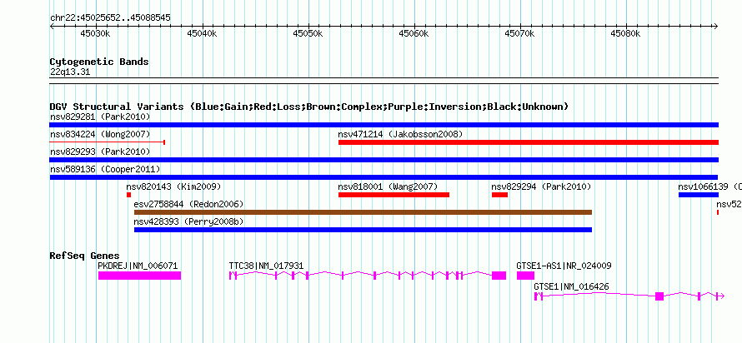Select the nsv589136 (Cooper2011) blue gain bar
Image resolution: width=742 pixels, height=343 pixels.
pos(384,177)
